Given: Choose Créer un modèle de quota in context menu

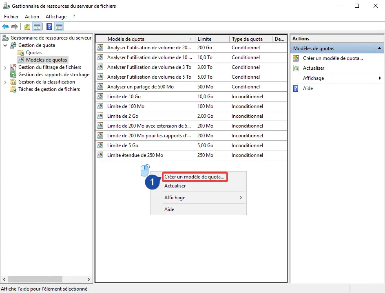Looking at the screenshot, I should click(194, 177).
